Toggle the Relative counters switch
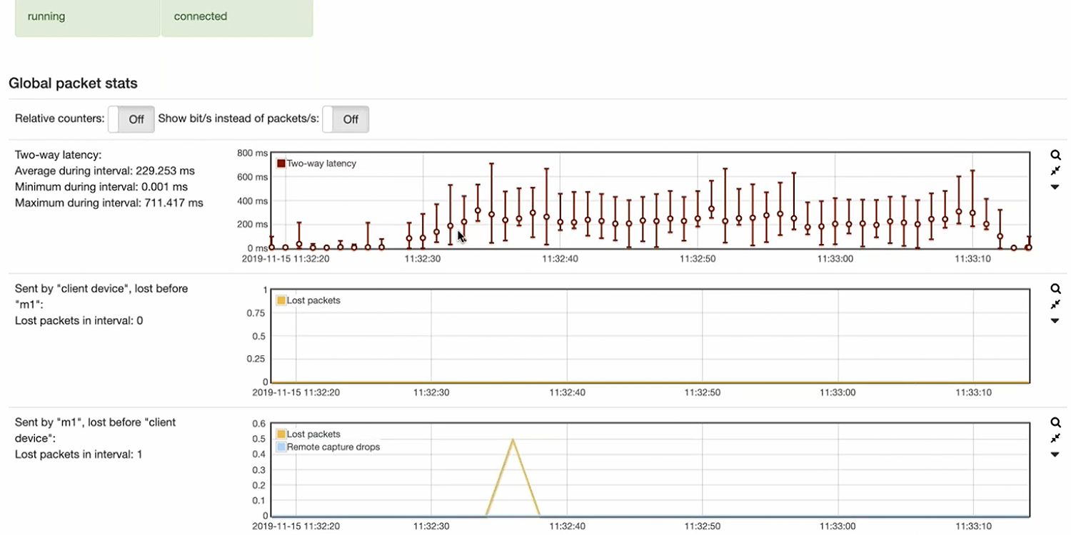Viewport: 1071px width, 535px height. pyautogui.click(x=131, y=119)
